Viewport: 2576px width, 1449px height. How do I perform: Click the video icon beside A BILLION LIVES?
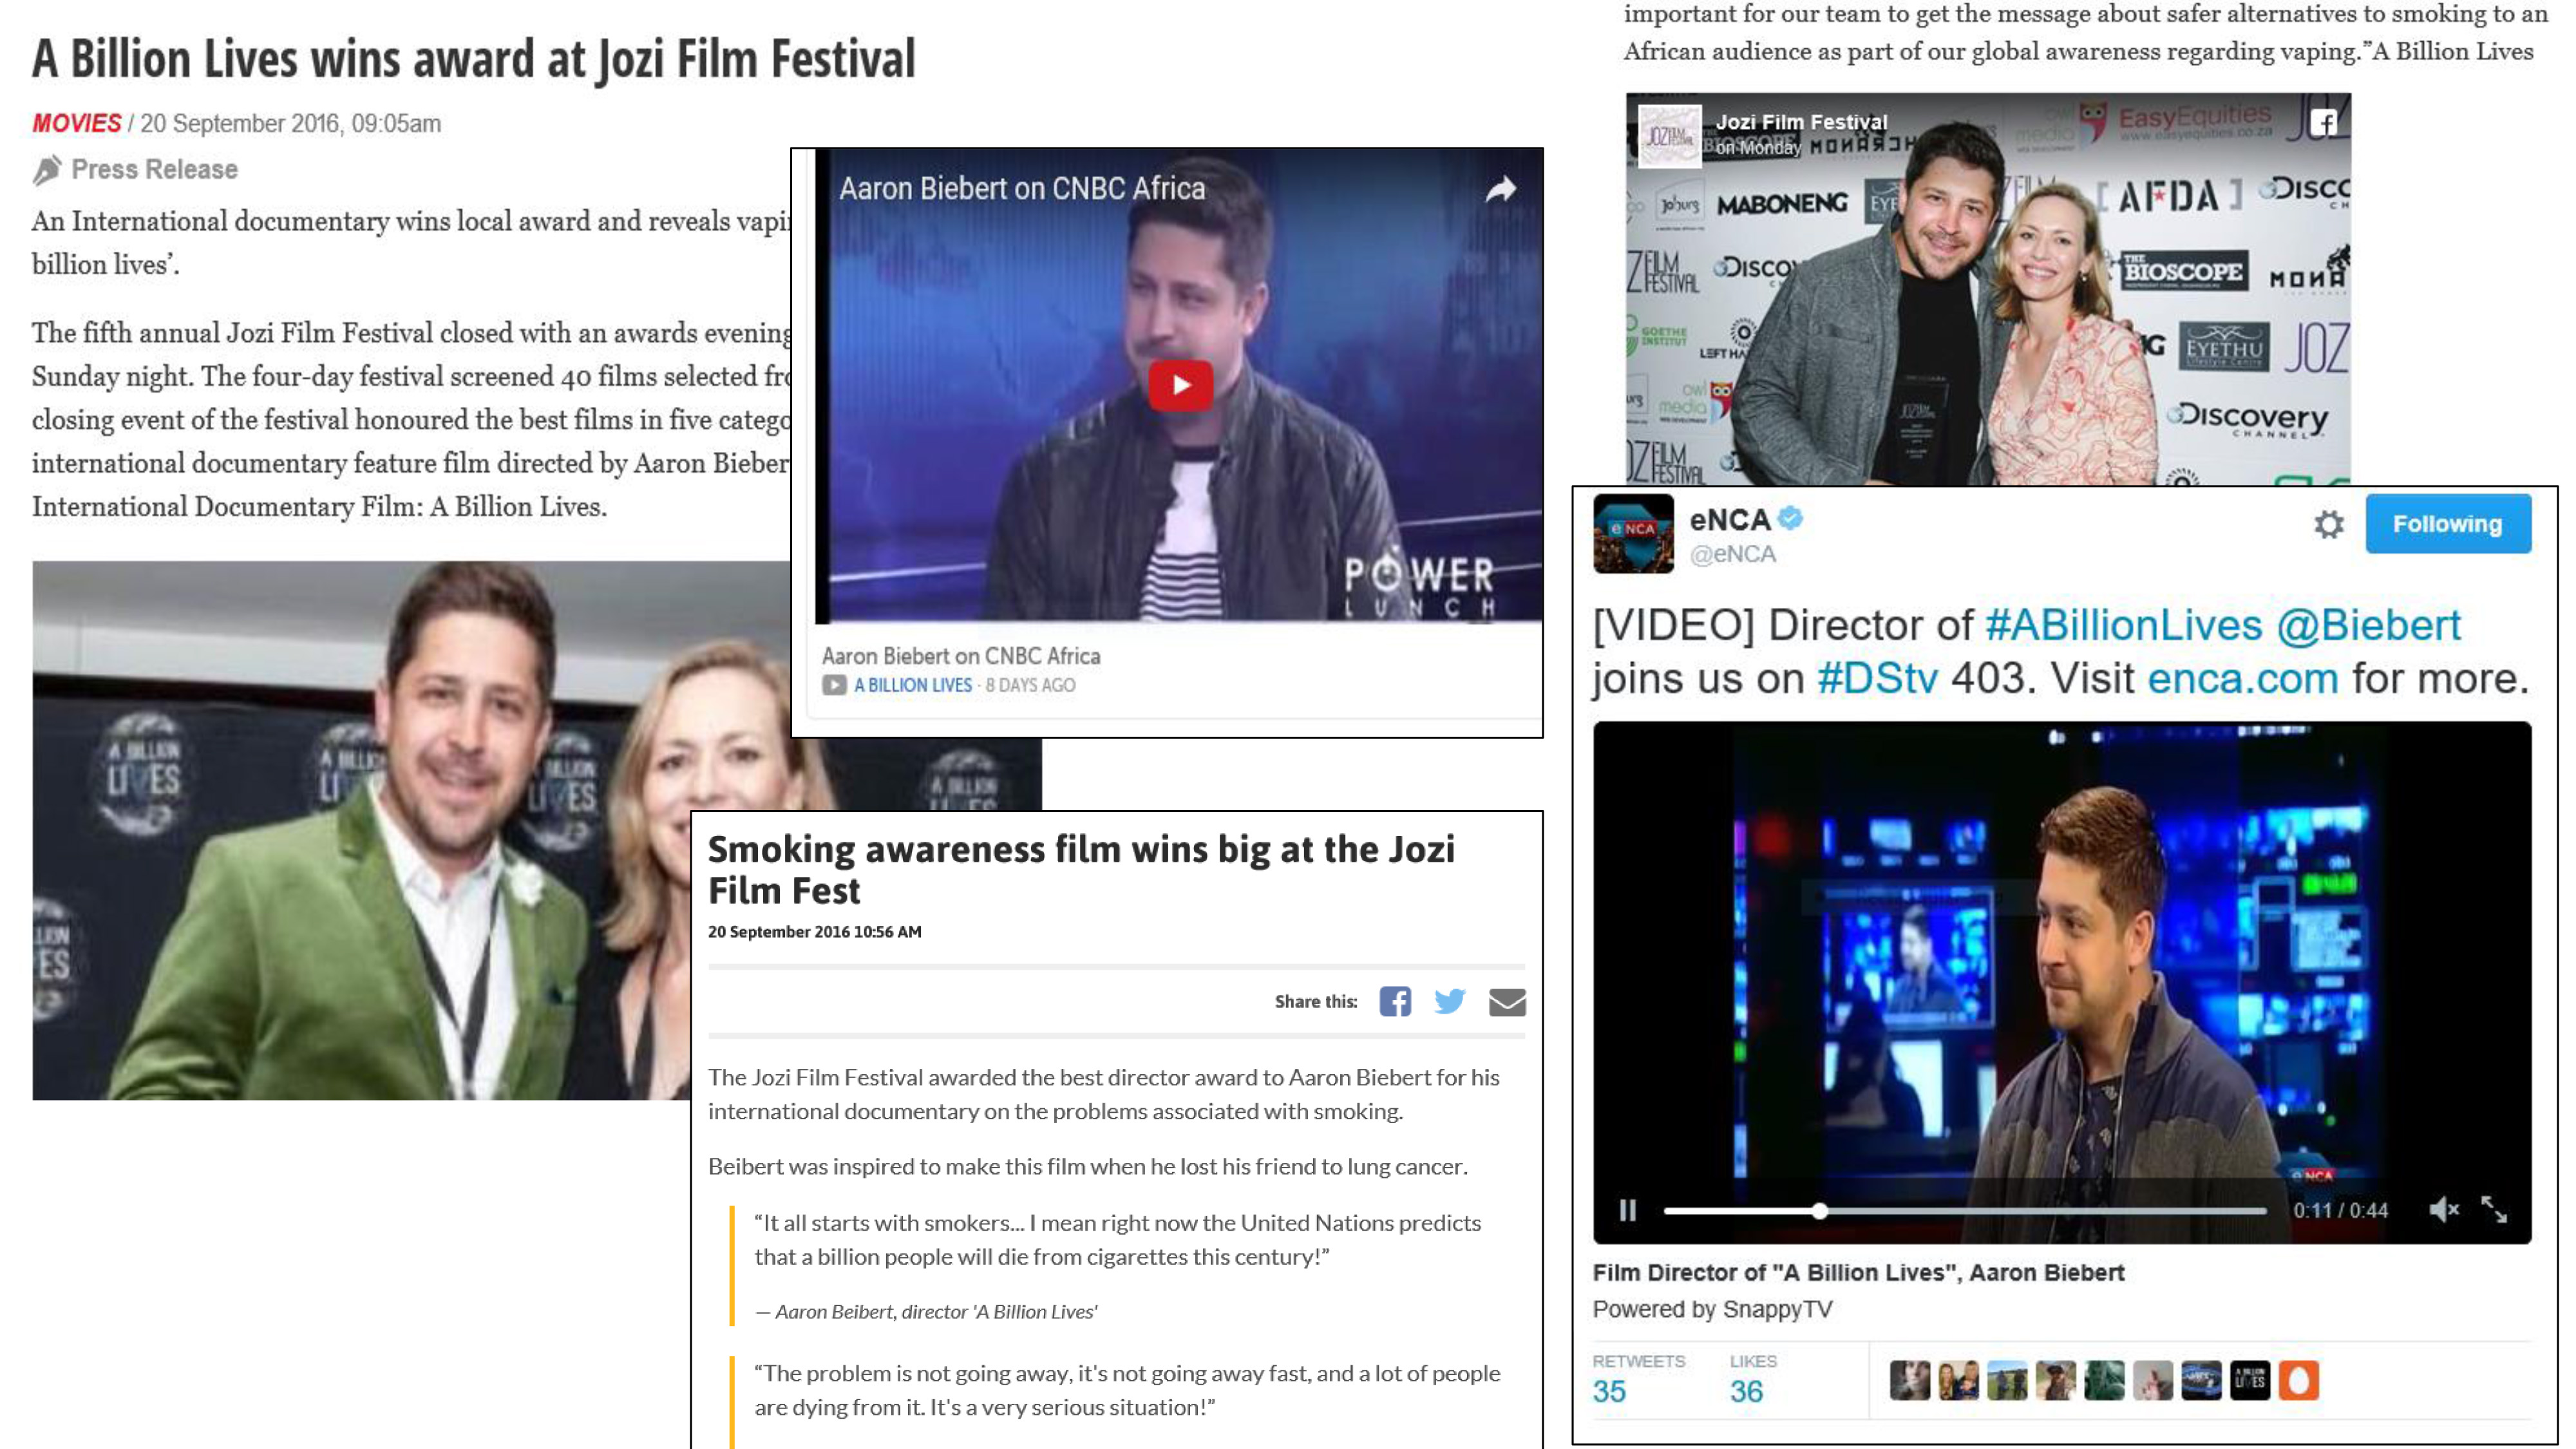click(834, 685)
